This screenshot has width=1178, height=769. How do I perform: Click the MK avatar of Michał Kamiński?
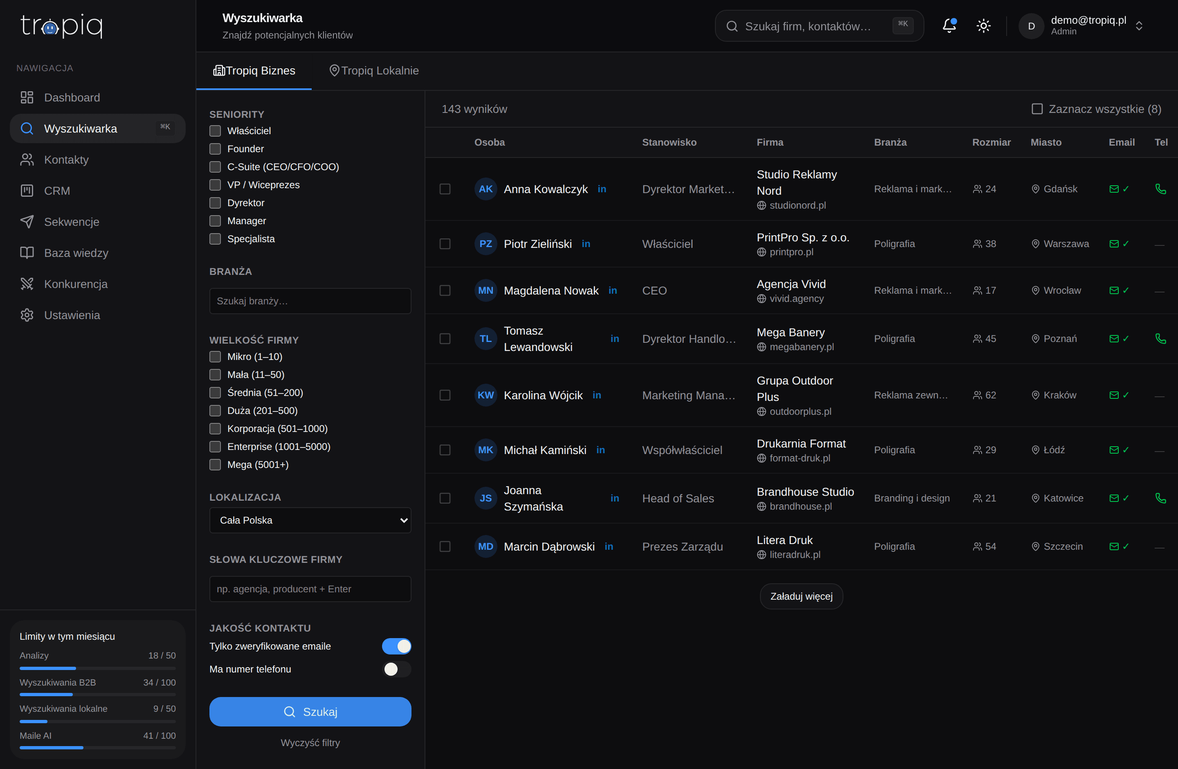point(486,450)
